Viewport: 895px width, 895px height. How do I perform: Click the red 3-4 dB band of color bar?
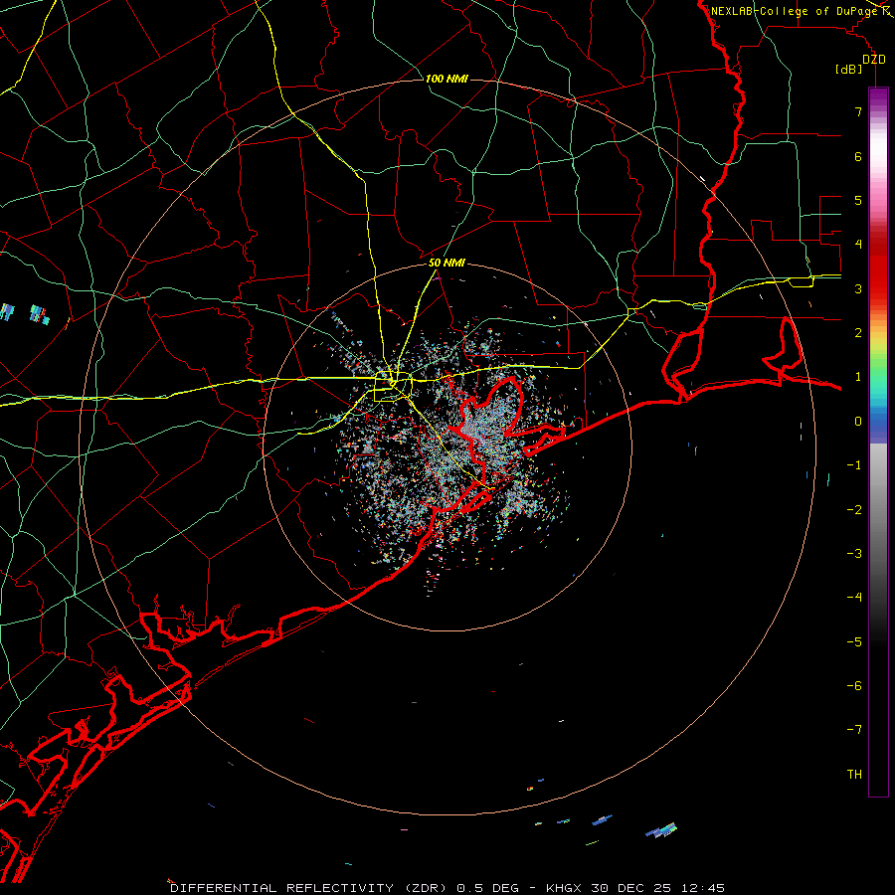point(878,267)
